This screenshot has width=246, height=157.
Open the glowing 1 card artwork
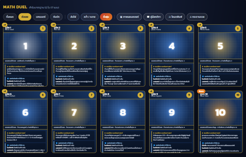pyautogui.click(x=25, y=46)
